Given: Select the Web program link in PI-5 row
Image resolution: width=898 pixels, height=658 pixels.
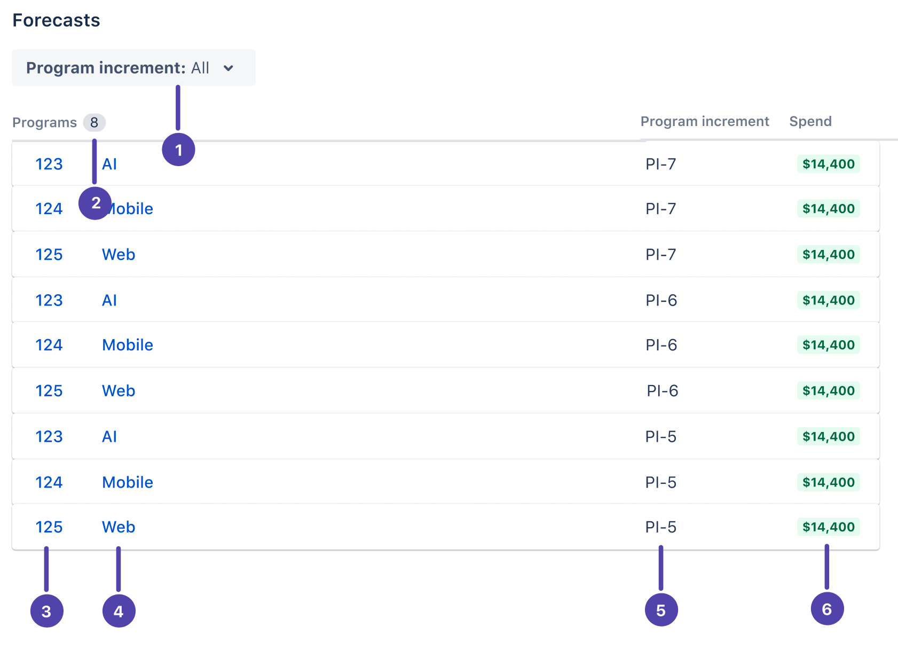Looking at the screenshot, I should tap(119, 527).
